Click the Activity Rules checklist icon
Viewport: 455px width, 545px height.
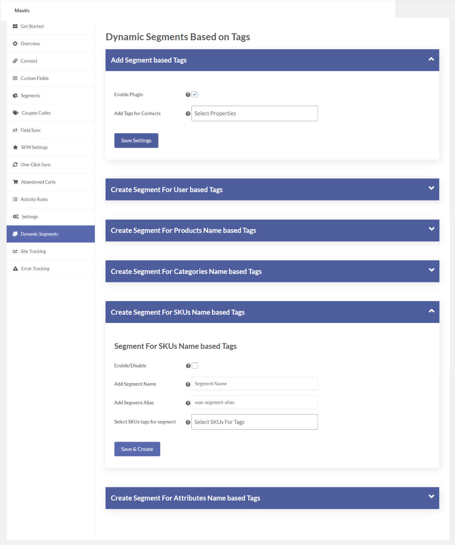coord(15,199)
